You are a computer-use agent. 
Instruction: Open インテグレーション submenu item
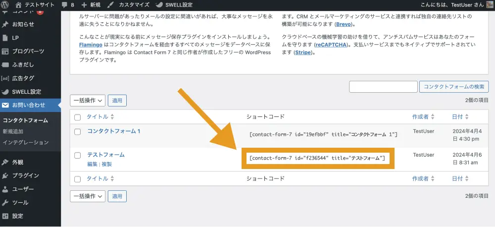point(25,142)
